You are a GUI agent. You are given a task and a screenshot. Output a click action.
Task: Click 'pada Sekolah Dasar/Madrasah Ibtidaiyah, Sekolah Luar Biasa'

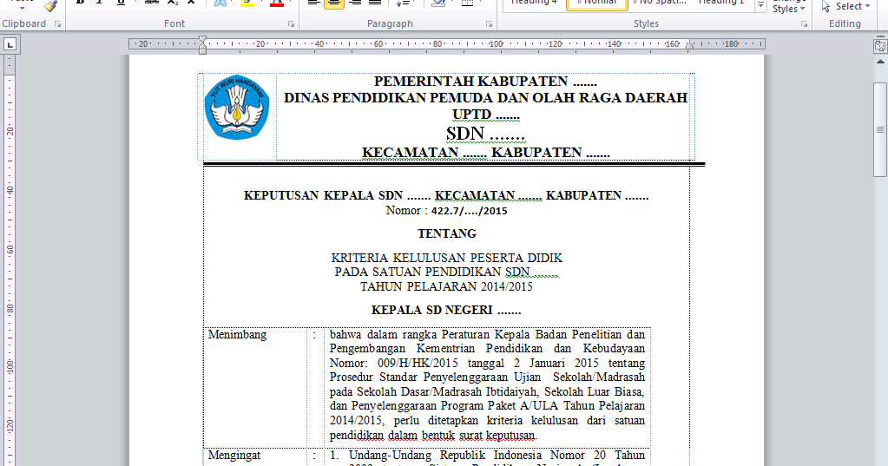point(487,392)
